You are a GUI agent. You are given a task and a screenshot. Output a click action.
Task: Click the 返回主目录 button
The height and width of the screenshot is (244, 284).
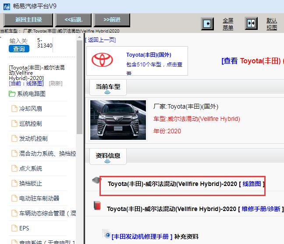[28, 20]
